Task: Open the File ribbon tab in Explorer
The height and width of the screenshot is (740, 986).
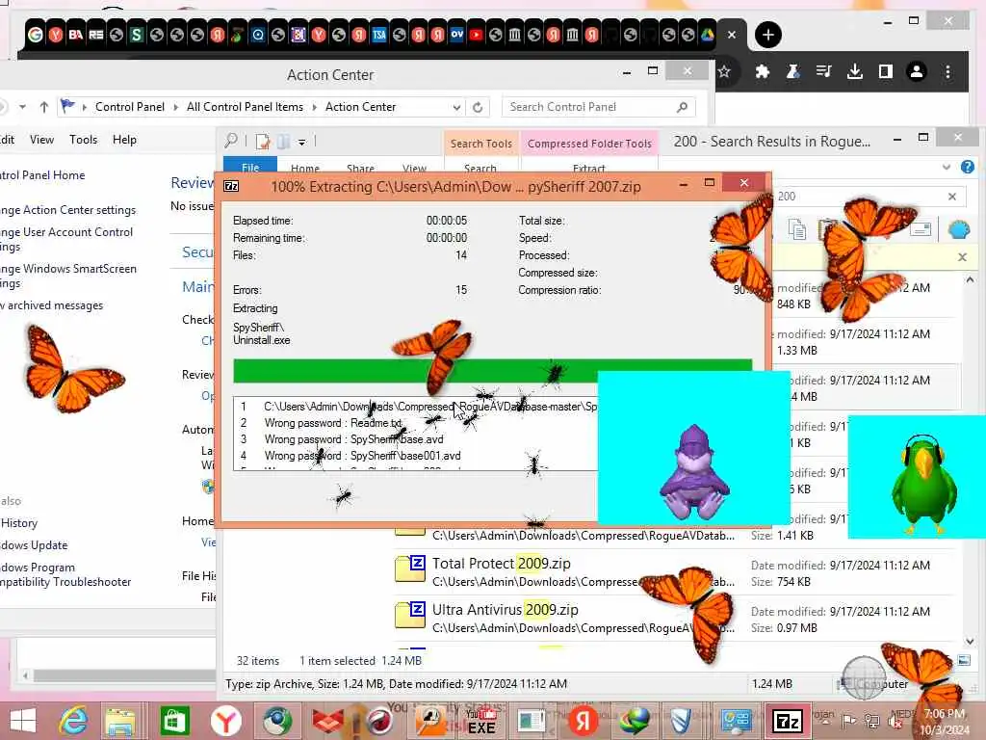Action: coord(250,165)
